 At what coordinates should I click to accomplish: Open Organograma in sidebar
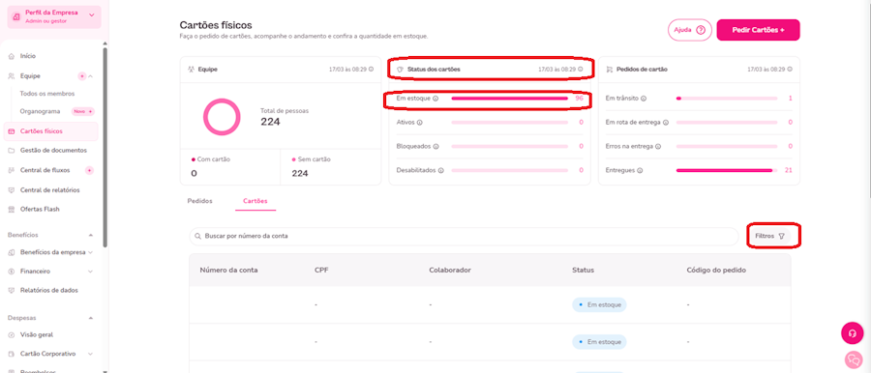click(x=40, y=111)
